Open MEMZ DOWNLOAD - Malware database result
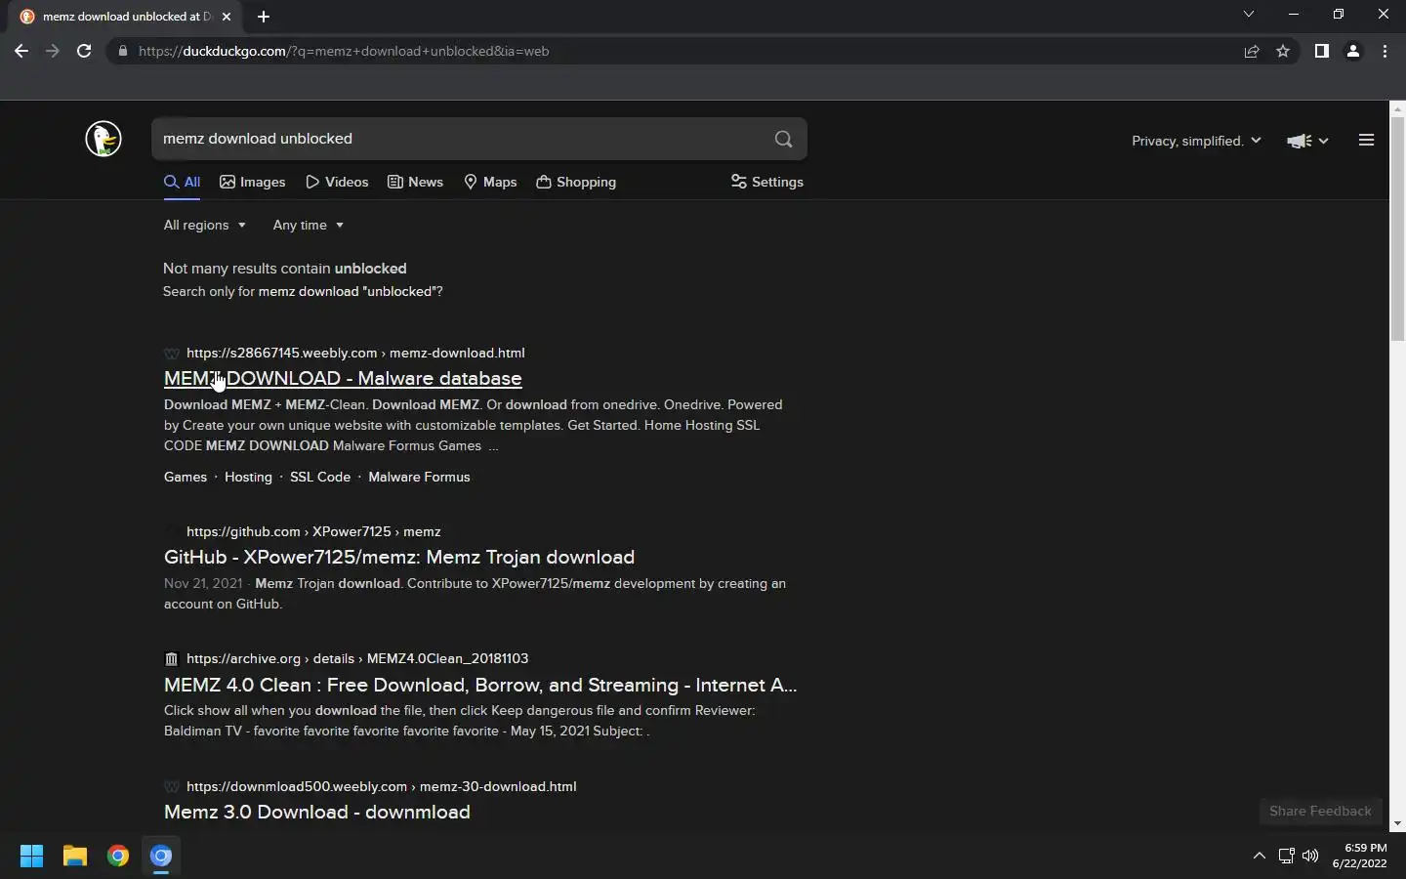 pos(343,378)
